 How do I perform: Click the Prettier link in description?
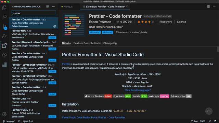click(x=66, y=64)
